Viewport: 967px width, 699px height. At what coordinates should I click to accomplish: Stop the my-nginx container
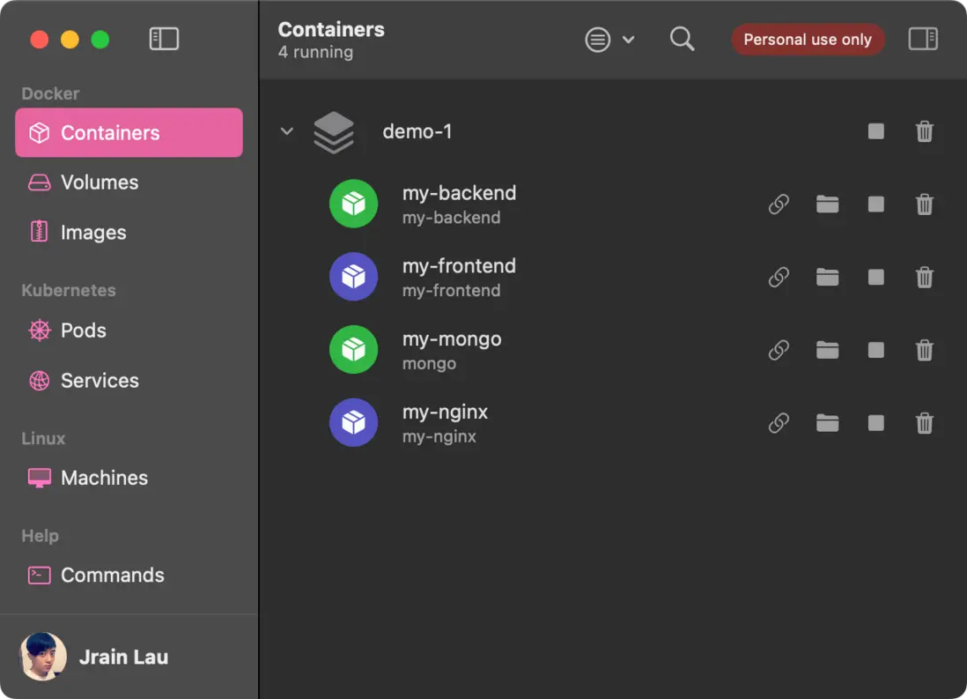point(875,423)
